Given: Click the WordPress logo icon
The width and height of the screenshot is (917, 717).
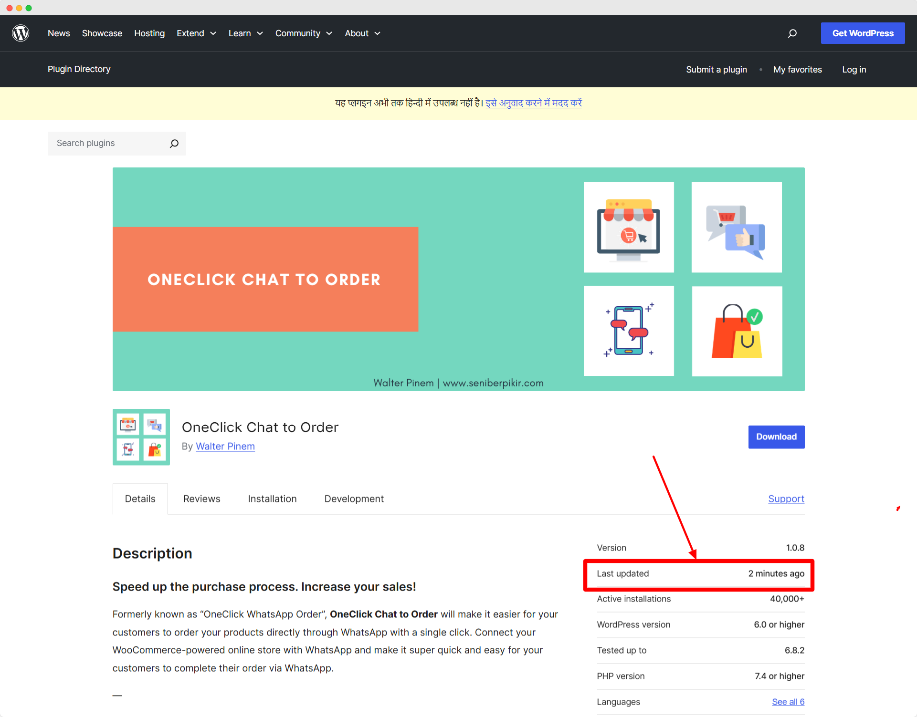Looking at the screenshot, I should click(21, 33).
